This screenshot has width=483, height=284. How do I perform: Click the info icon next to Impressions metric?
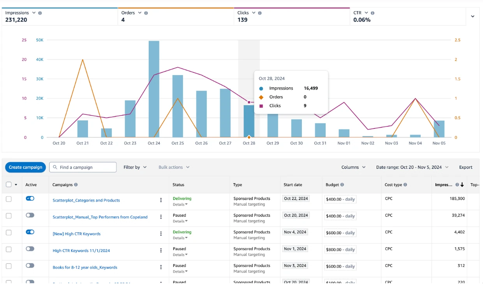click(x=40, y=13)
